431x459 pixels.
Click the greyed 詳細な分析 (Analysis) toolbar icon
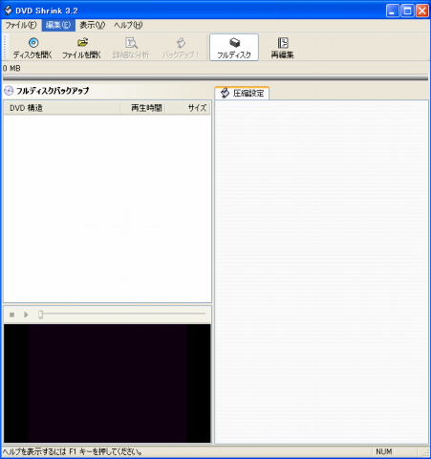click(x=131, y=48)
